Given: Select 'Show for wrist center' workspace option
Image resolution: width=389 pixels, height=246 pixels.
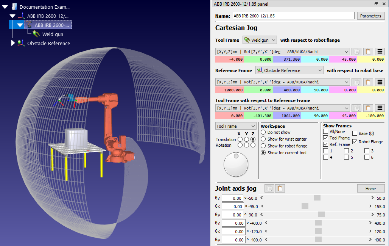Looking at the screenshot, I should click(x=263, y=139).
